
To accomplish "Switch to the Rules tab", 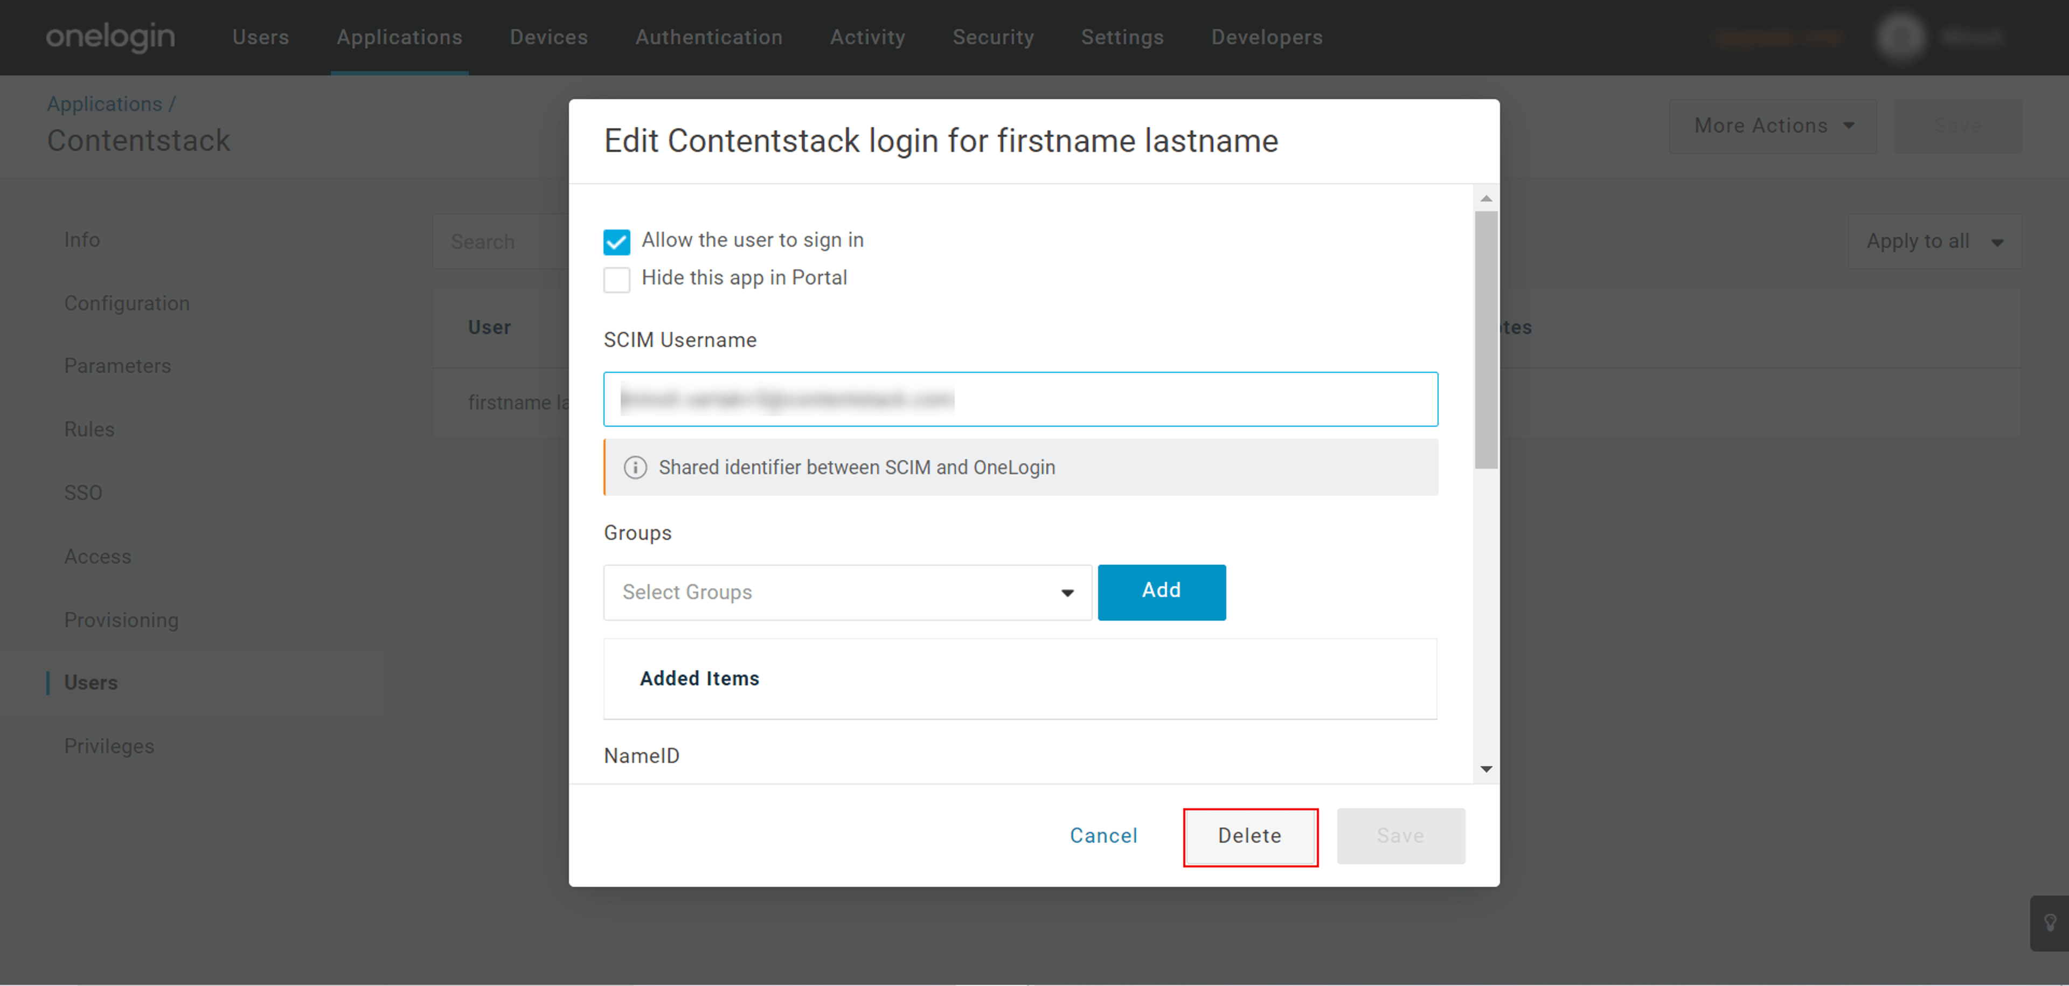I will point(89,429).
